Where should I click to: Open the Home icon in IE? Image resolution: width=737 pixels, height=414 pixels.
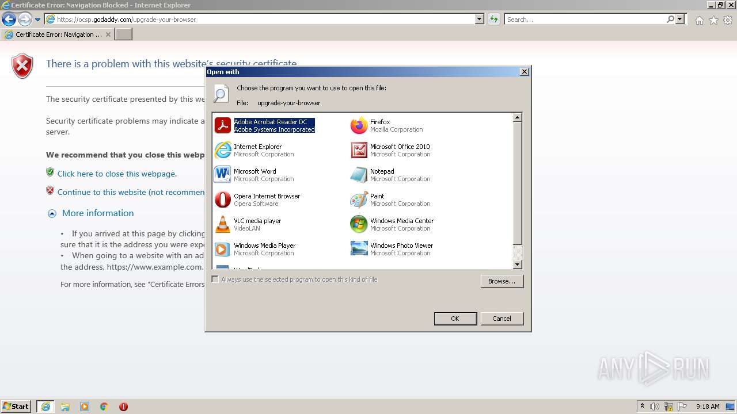(699, 20)
